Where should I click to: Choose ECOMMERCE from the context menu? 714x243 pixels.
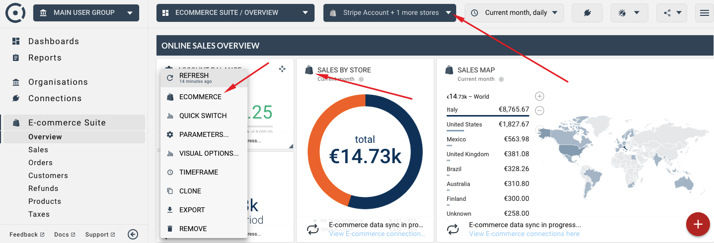pyautogui.click(x=204, y=97)
